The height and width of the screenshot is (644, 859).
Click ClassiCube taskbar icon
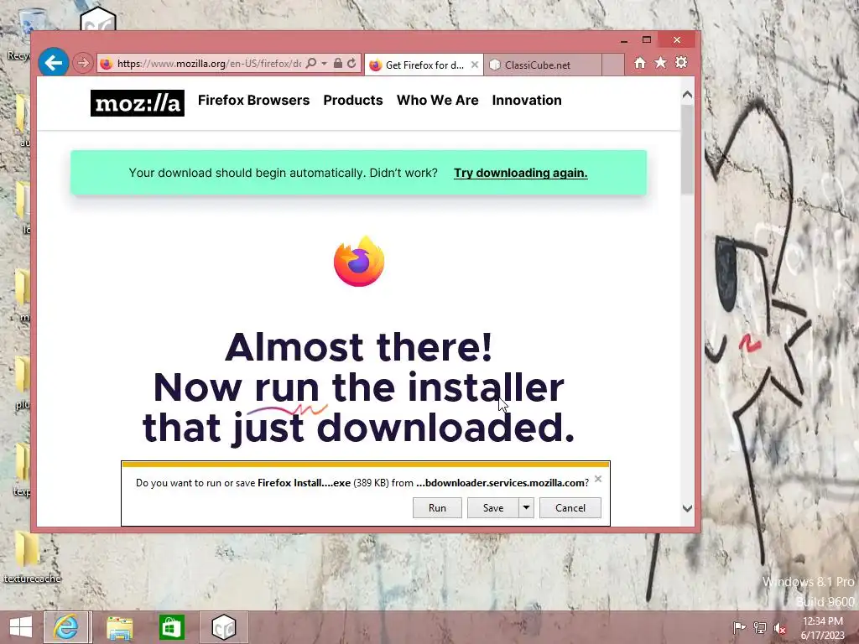pyautogui.click(x=223, y=627)
